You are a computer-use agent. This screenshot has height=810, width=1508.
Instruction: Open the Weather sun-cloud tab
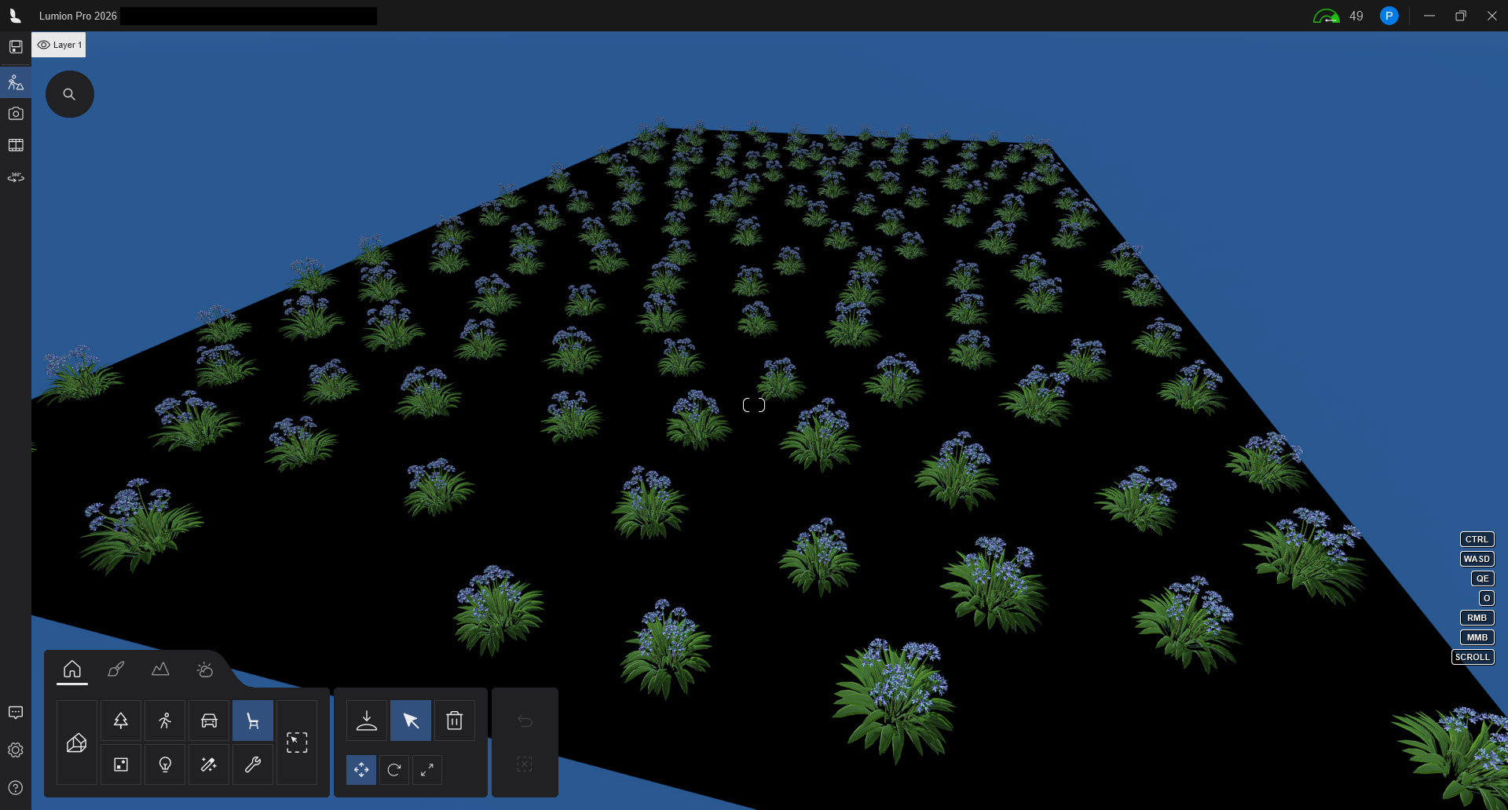click(204, 670)
